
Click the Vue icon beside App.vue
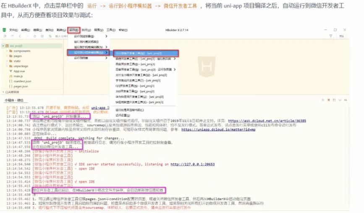click(10, 71)
